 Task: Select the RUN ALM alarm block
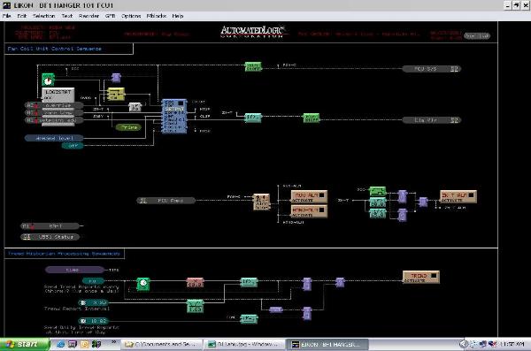(309, 196)
